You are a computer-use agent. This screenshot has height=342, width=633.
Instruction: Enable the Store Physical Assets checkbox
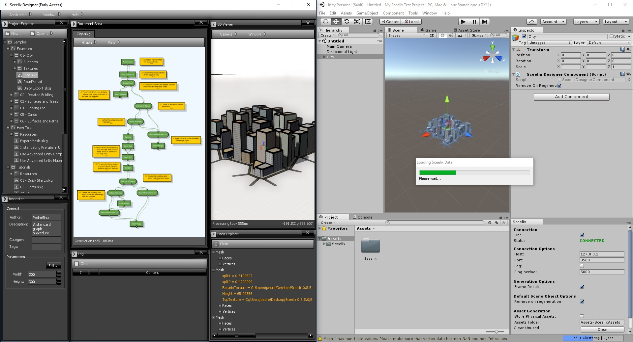tap(582, 316)
